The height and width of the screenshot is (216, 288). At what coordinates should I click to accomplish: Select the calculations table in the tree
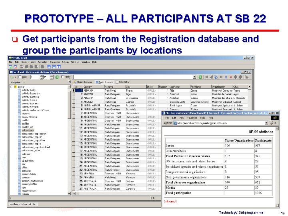28,130
